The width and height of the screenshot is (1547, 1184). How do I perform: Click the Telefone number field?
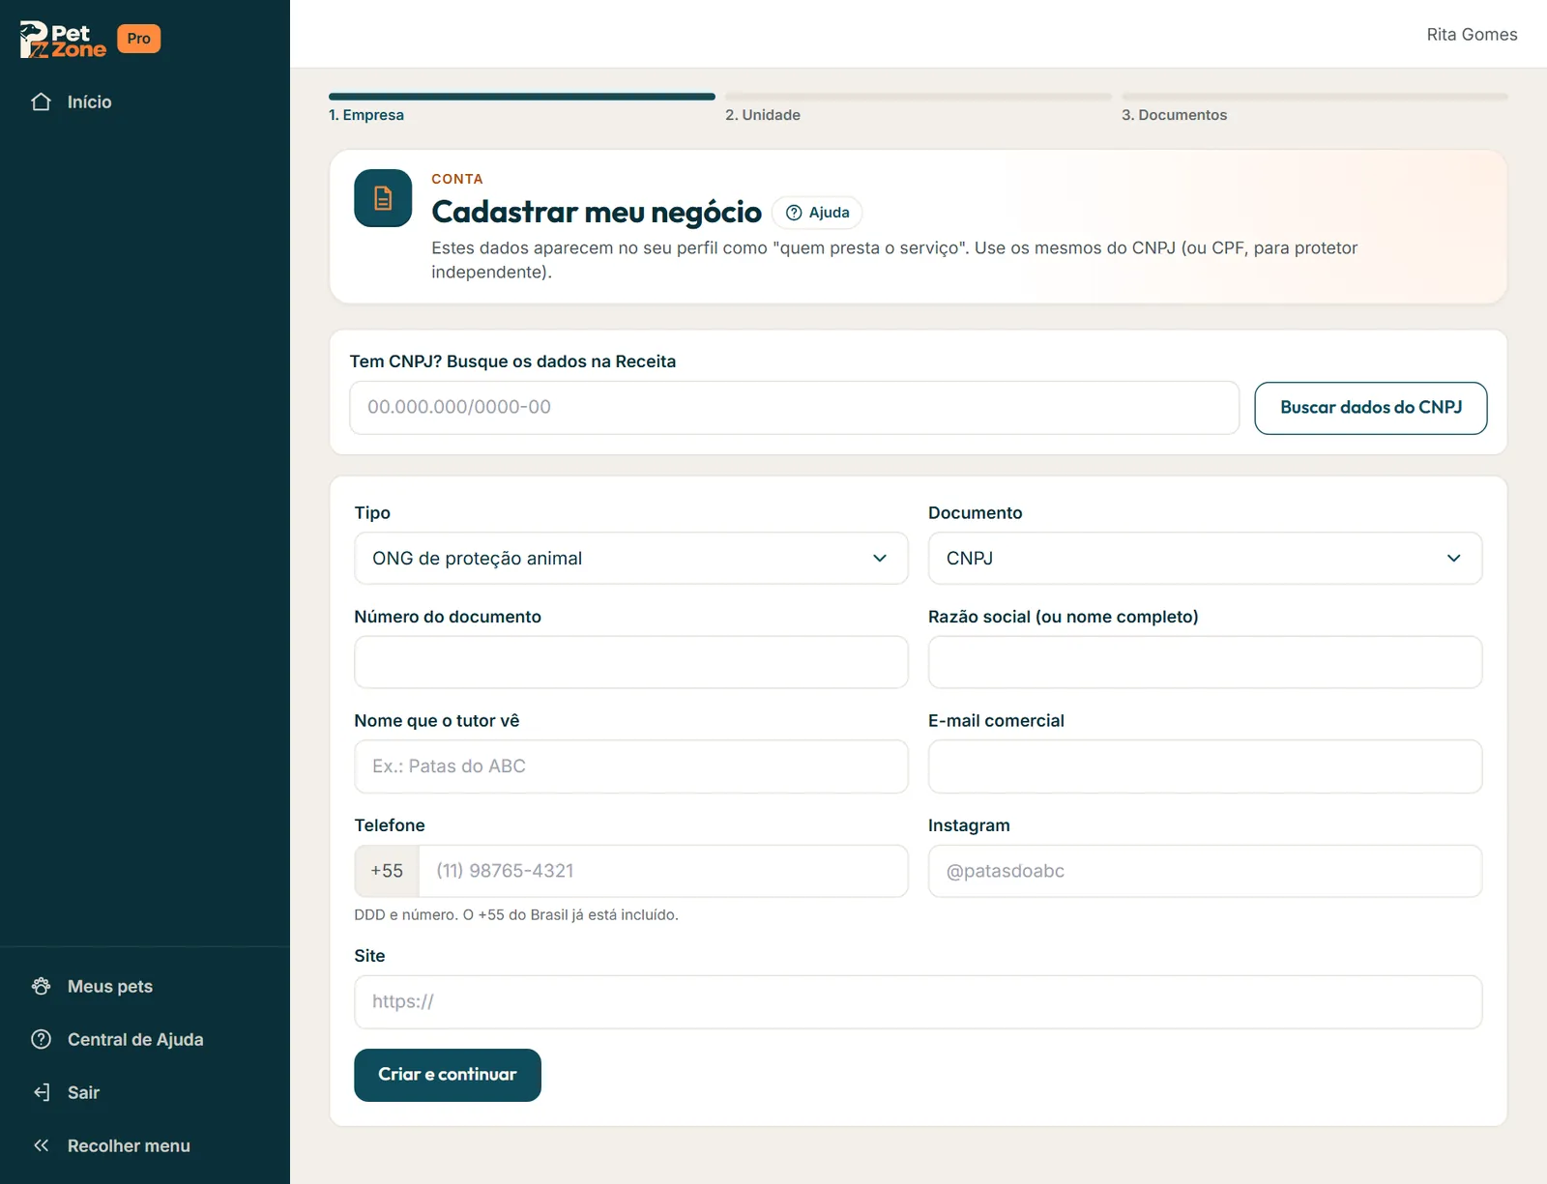(663, 871)
